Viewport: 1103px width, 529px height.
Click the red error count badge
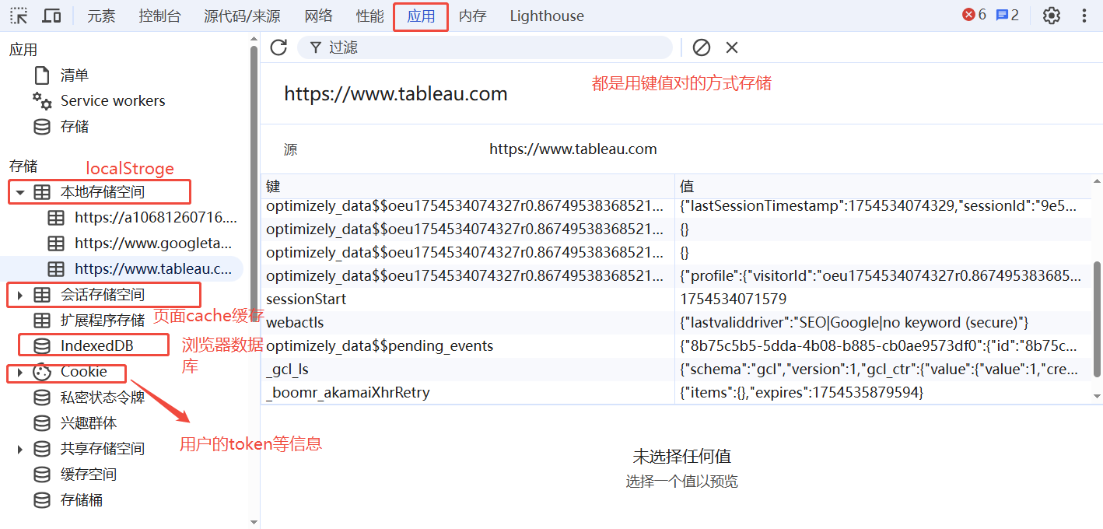point(974,15)
